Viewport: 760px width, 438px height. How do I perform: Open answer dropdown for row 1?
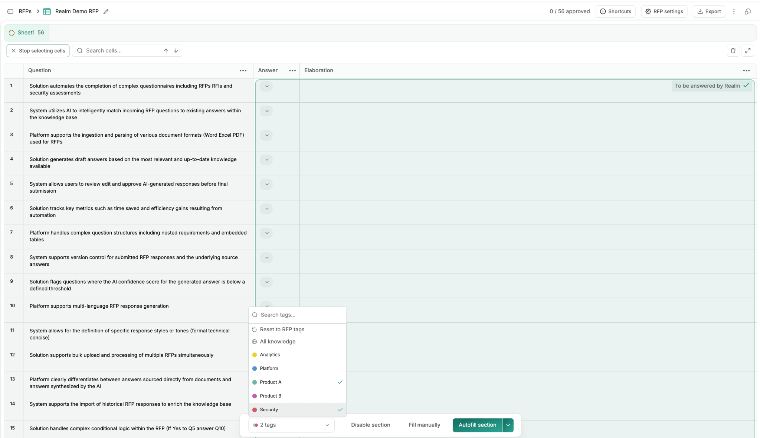click(x=266, y=86)
